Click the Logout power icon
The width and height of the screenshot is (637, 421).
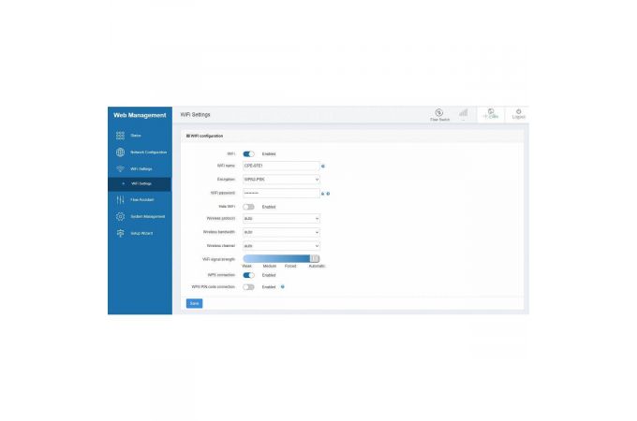tap(518, 112)
